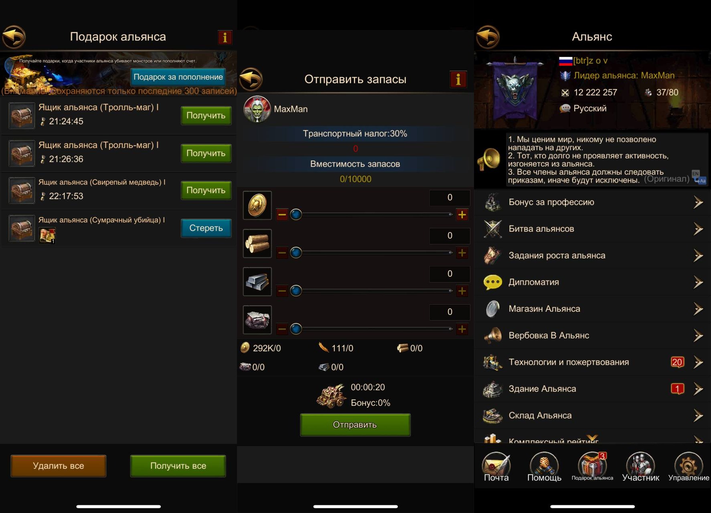
Task: Go back from the Подарок альянса screen
Action: click(x=14, y=37)
